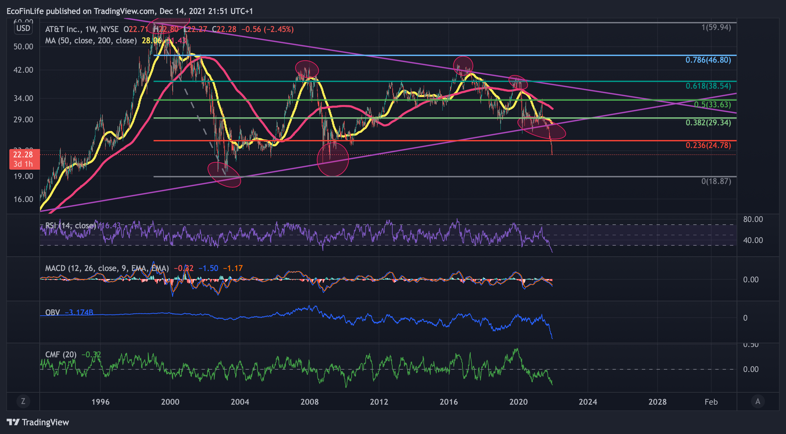The image size is (786, 434).
Task: Click the Z timezone button
Action: point(23,401)
